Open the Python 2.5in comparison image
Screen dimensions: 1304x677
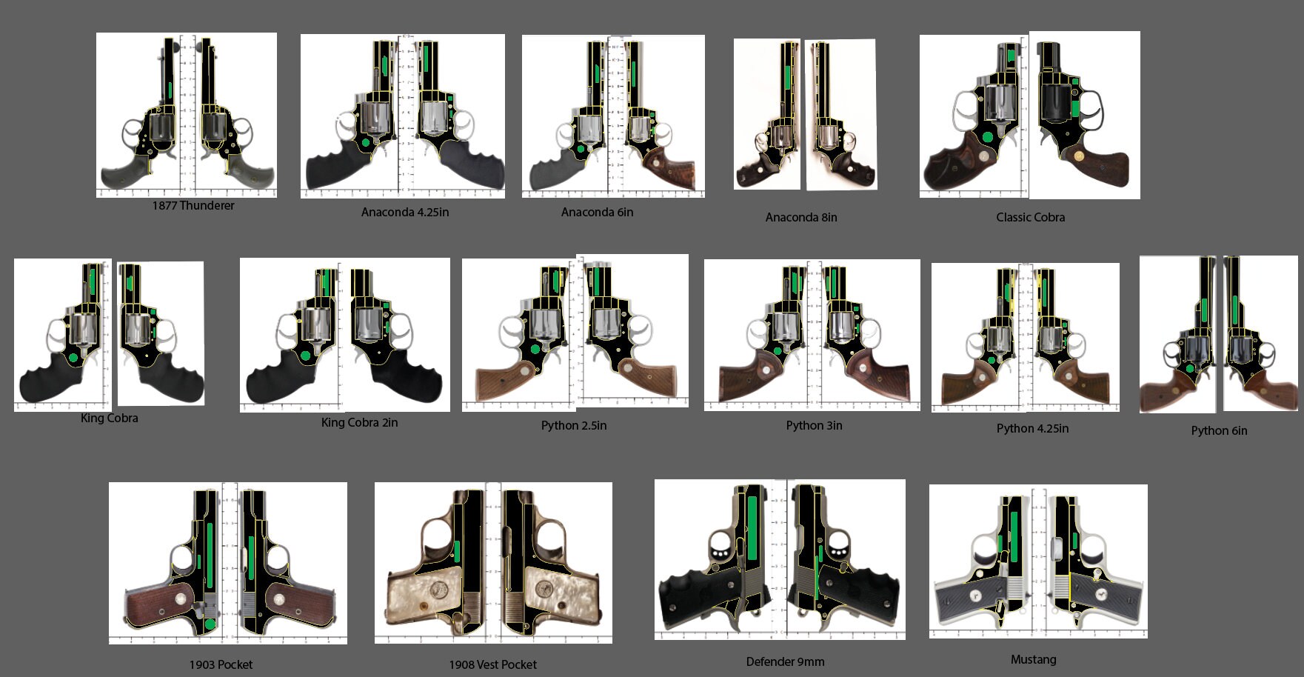click(x=574, y=333)
